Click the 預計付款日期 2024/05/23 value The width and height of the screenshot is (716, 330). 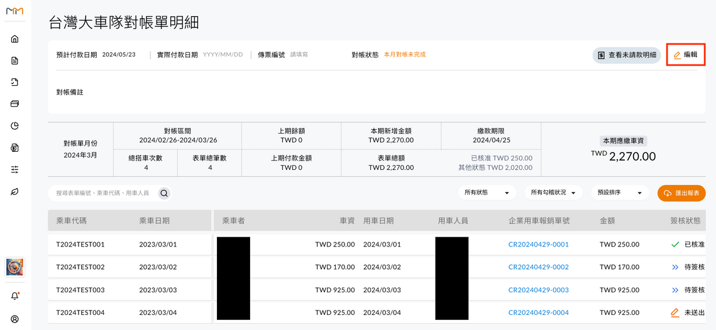click(x=118, y=55)
